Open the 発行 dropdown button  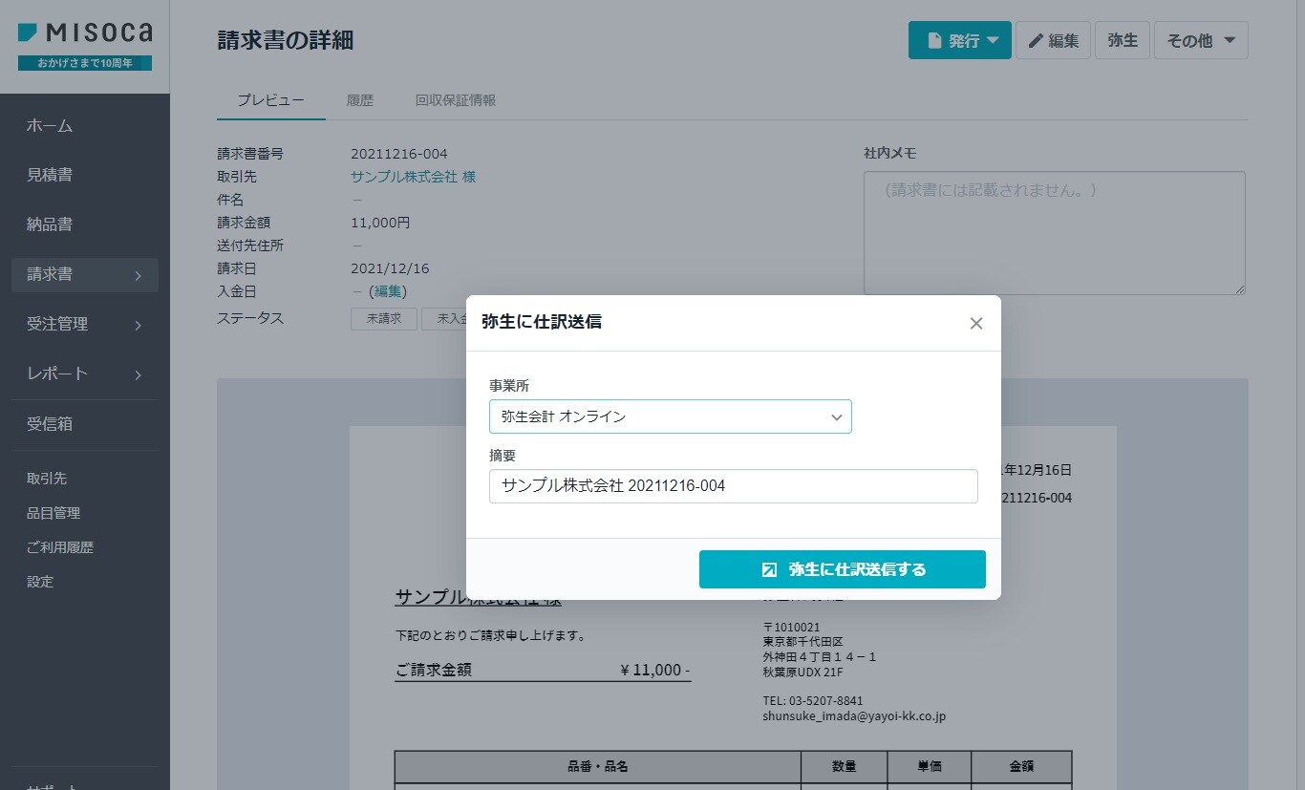(959, 40)
